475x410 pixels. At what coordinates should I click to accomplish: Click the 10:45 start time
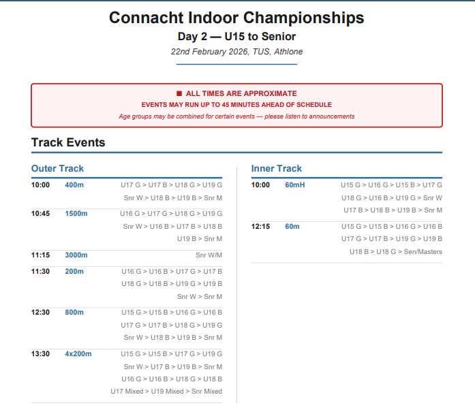(x=40, y=213)
